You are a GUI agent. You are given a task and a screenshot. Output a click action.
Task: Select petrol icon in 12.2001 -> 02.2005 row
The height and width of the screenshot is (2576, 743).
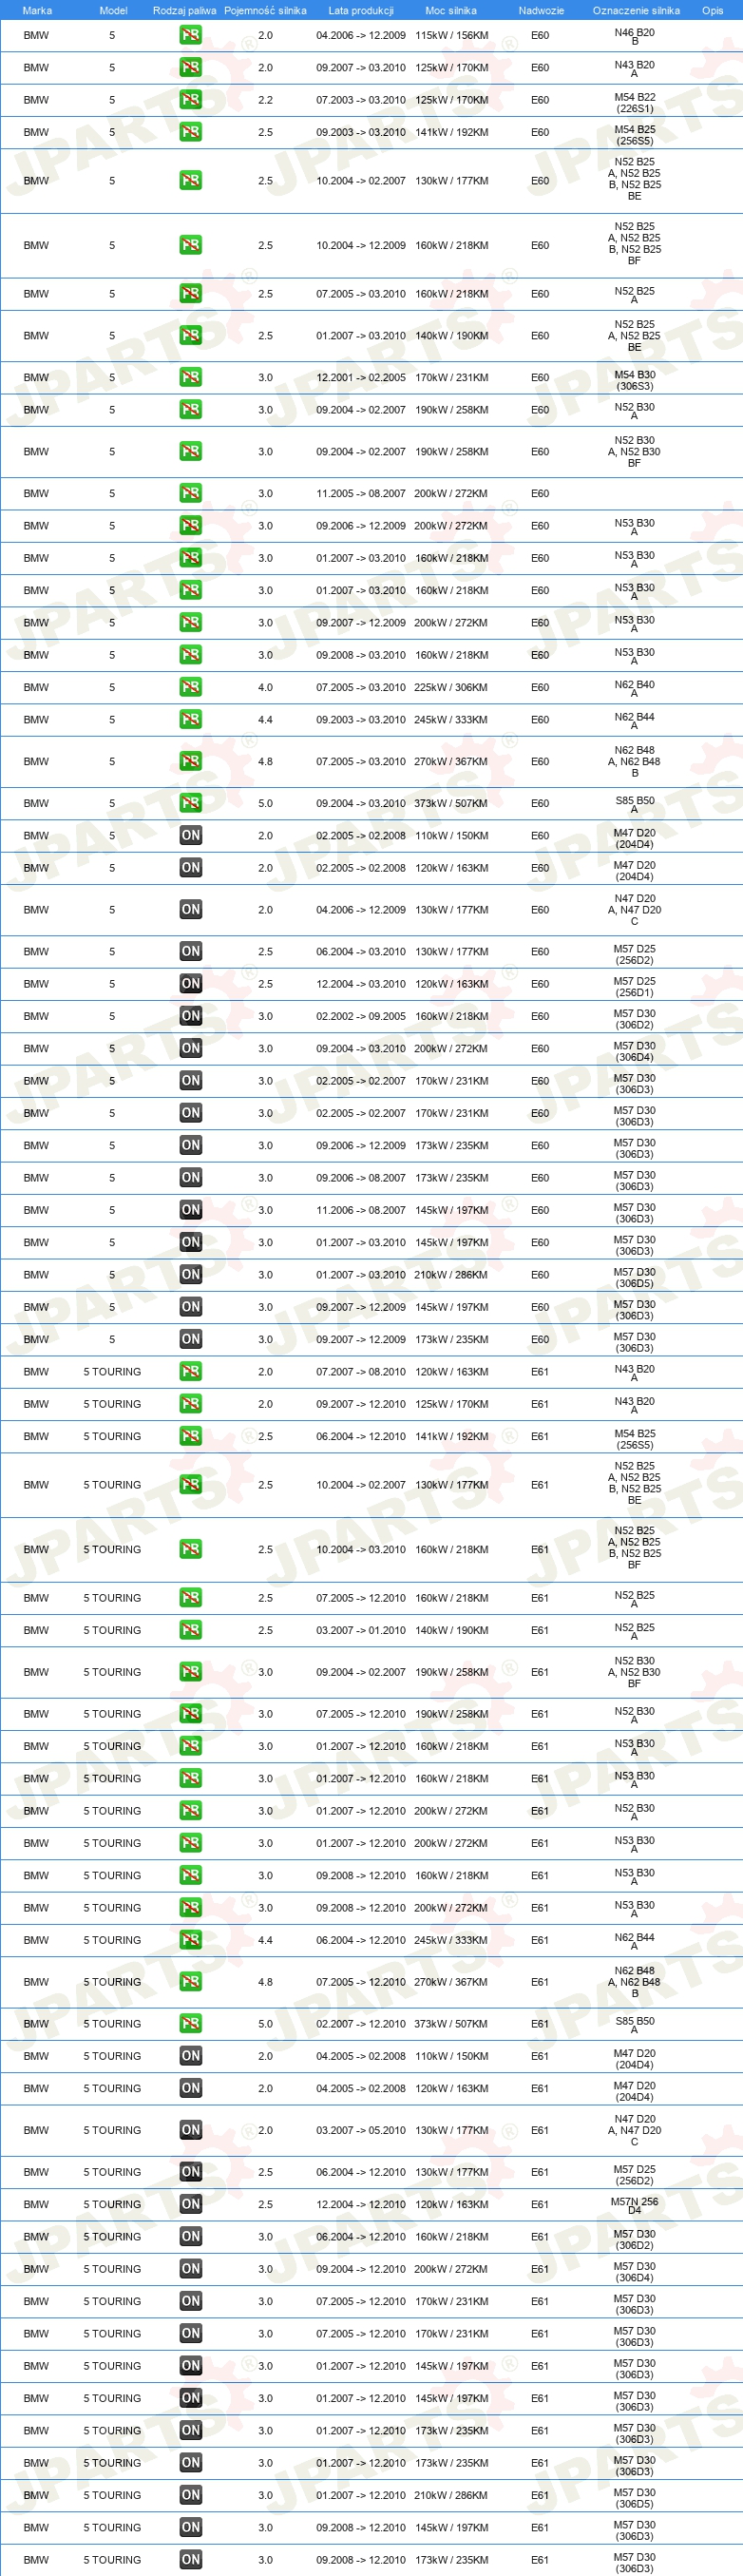190,377
